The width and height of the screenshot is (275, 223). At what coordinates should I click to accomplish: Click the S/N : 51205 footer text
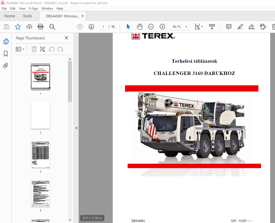pyautogui.click(x=241, y=221)
